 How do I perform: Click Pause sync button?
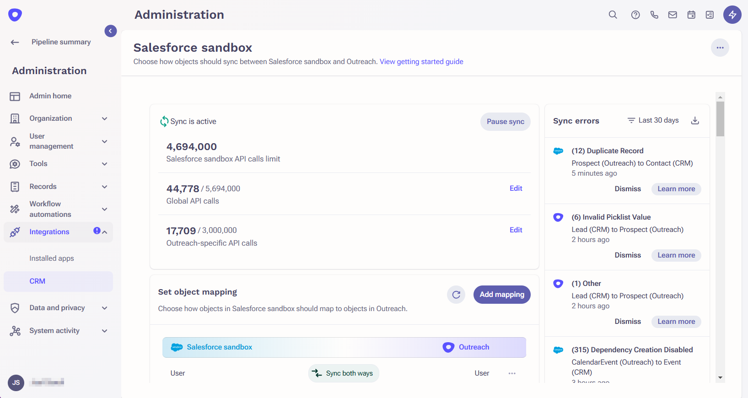[x=506, y=122]
